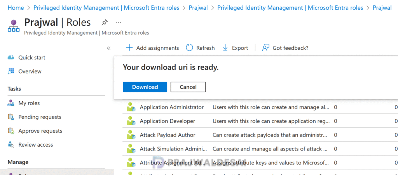Click 'Users with this role can create and manage al...' description
This screenshot has width=398, height=175.
[271, 107]
